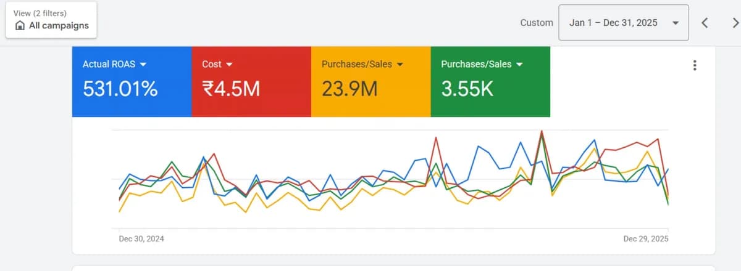Expand the Actual ROAS metric dropdown
Viewport: 741px width, 271px height.
143,64
